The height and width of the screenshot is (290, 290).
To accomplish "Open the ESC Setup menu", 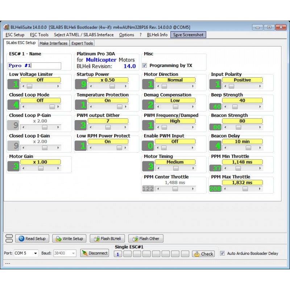I will pos(15,35).
